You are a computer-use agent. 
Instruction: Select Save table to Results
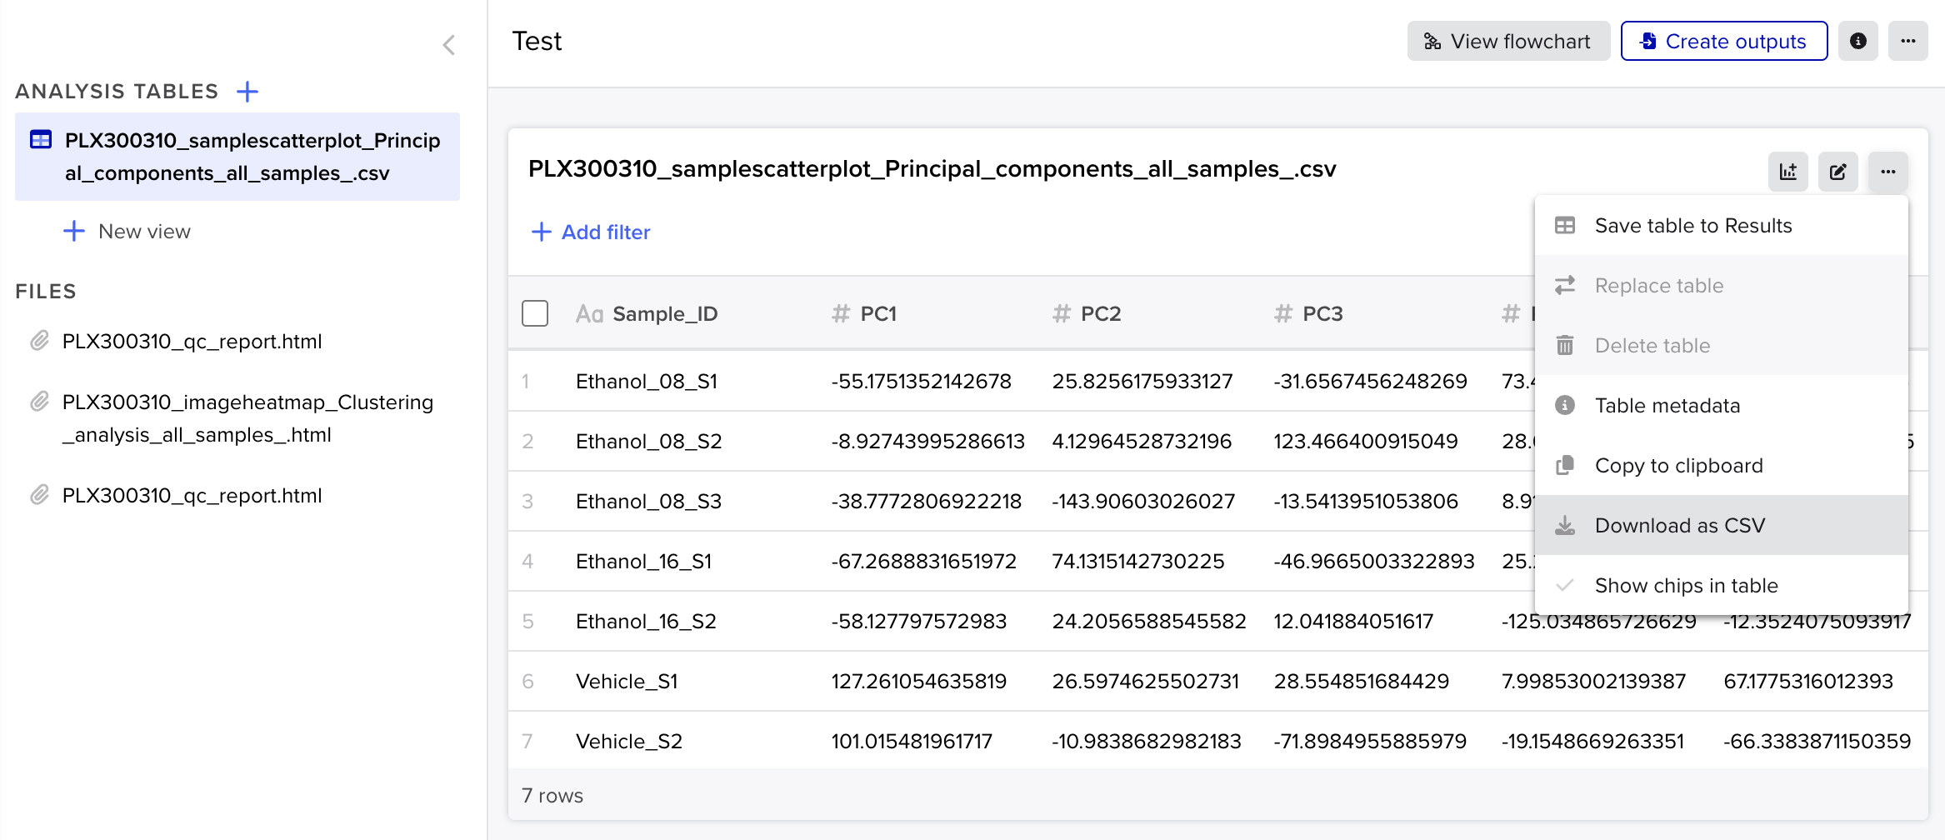[x=1692, y=225]
